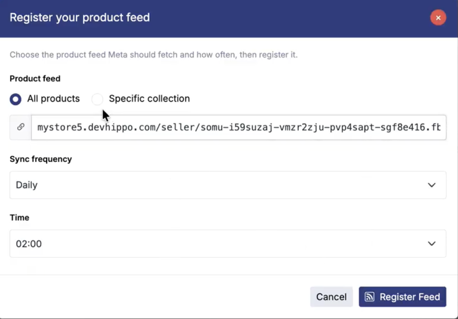Click the "Specific collection" option label

click(x=149, y=99)
